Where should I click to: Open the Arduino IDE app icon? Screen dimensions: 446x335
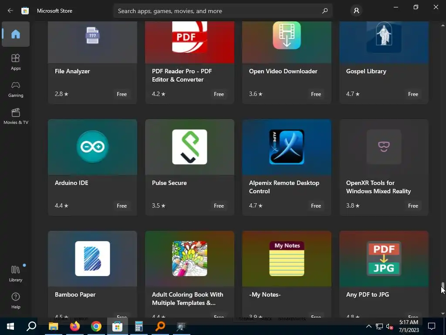(92, 147)
